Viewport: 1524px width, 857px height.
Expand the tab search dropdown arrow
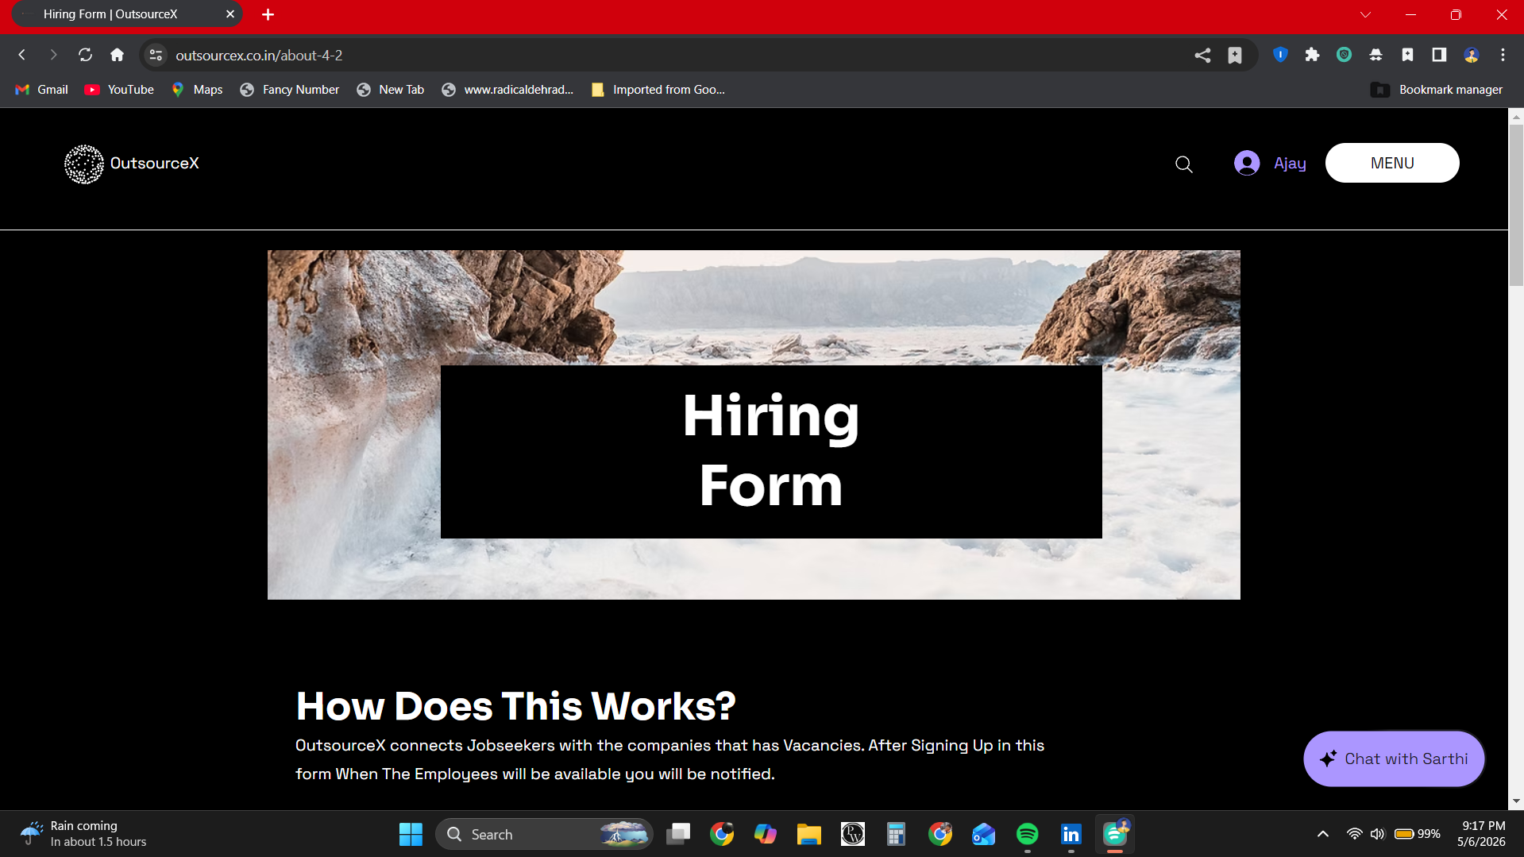click(1365, 14)
